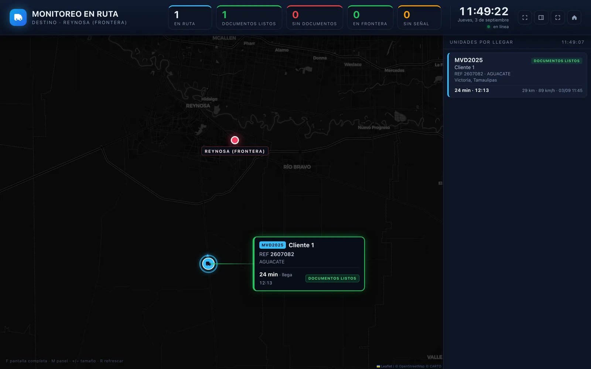Click the DOCUMENTOS LISTOS badge in the side panel
Screen dimensions: 591x369
[557, 61]
